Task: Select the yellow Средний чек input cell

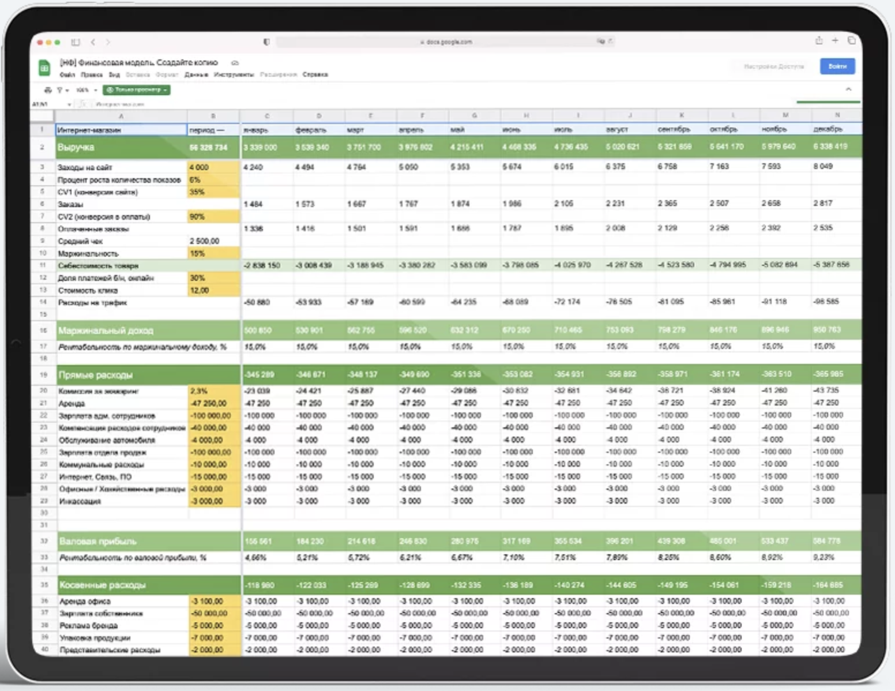Action: coord(213,241)
